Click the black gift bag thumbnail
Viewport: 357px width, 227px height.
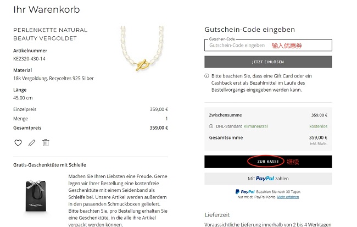coord(36,196)
